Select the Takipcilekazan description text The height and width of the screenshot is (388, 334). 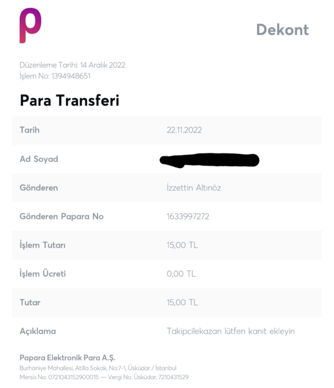click(230, 331)
